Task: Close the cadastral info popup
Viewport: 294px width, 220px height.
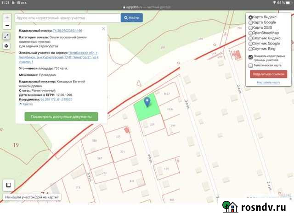Action: click(103, 28)
